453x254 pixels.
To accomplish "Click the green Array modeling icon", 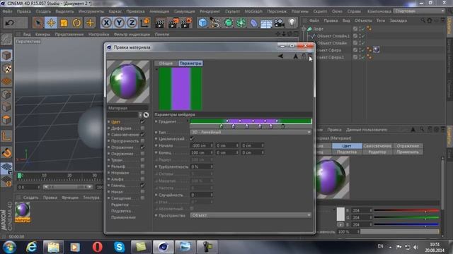I will tap(241, 23).
